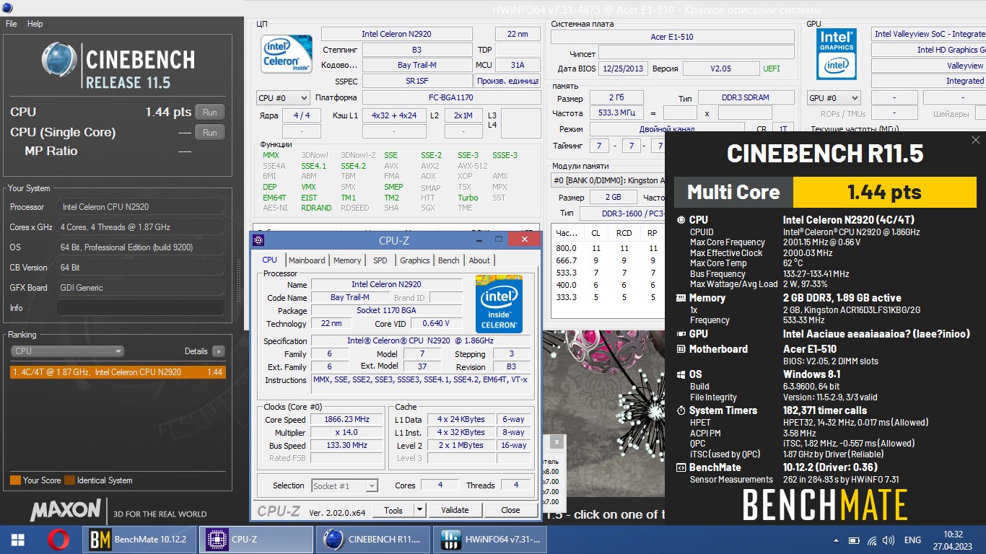Click the Intel Celeron N2920 field in HWiNFO

[x=397, y=34]
